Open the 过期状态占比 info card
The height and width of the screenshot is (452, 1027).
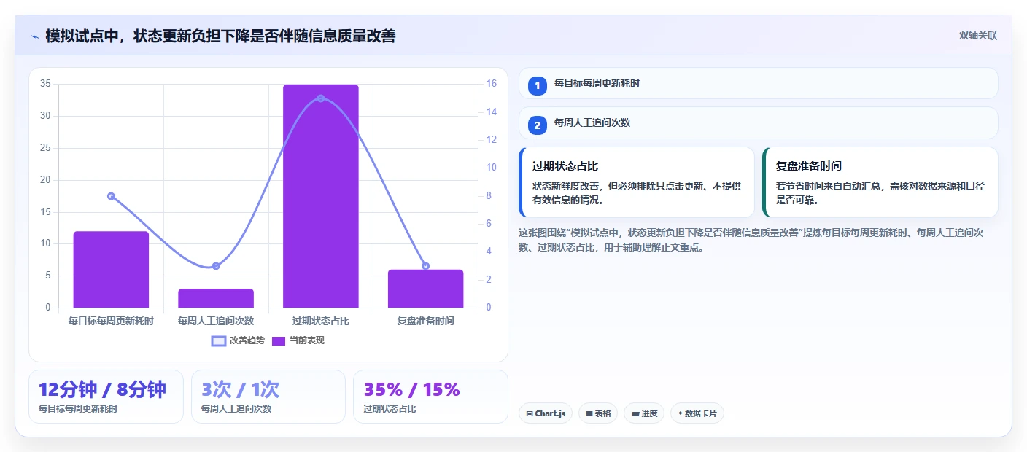pos(636,182)
